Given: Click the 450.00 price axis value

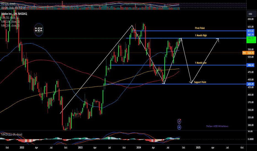Looking at the screenshot, I should [x=251, y=80].
